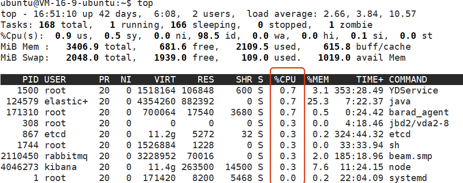This screenshot has height=183, width=463.
Task: Click the 353:28.49 time value
Action: [359, 91]
